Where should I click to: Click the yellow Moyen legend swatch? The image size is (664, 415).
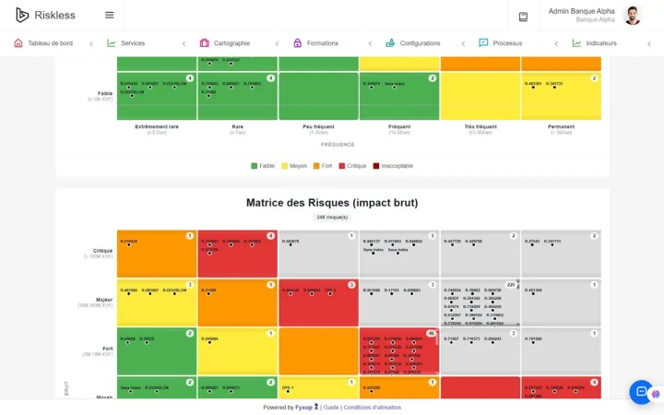point(285,166)
